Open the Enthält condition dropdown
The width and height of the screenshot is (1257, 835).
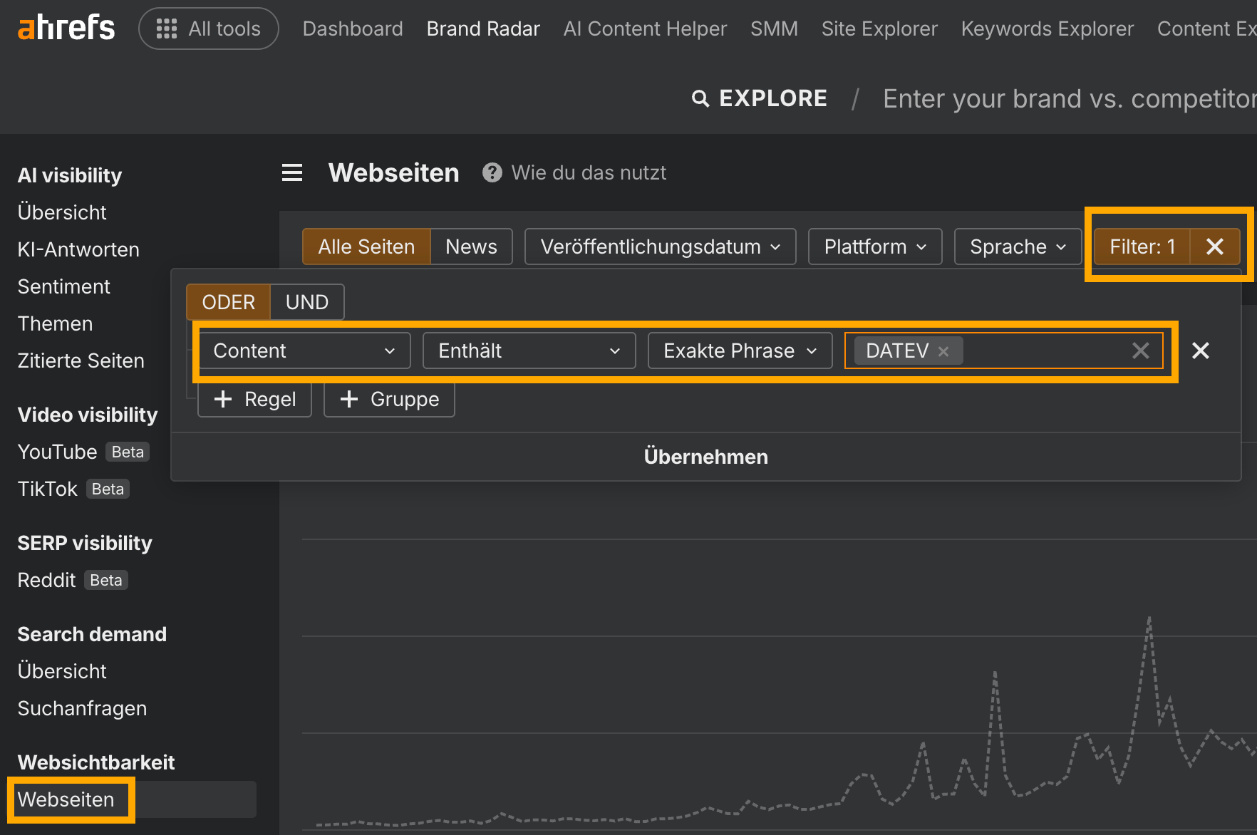coord(529,351)
